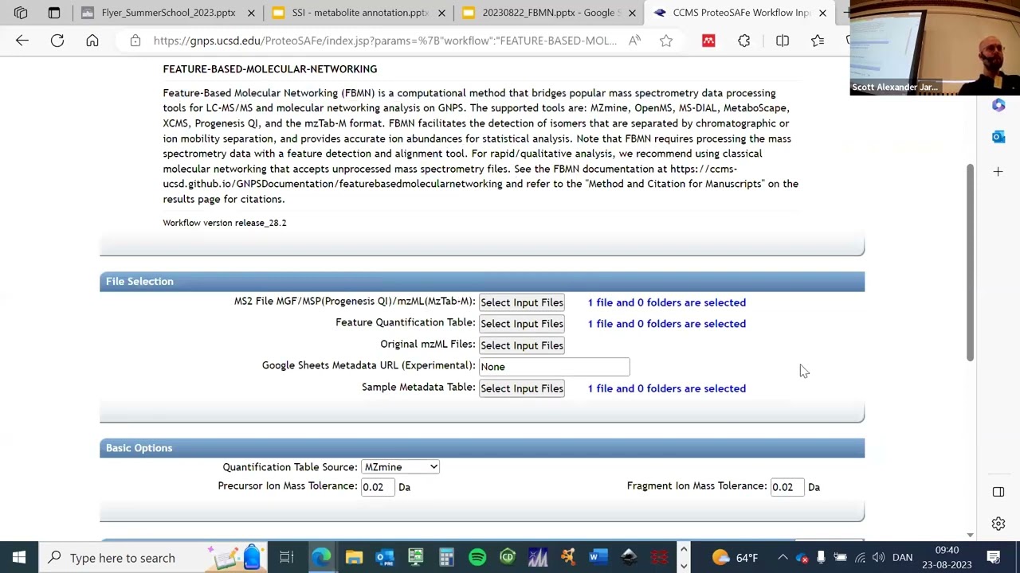The width and height of the screenshot is (1020, 573).
Task: Open the Quantification Table Source dropdown
Action: (x=400, y=467)
